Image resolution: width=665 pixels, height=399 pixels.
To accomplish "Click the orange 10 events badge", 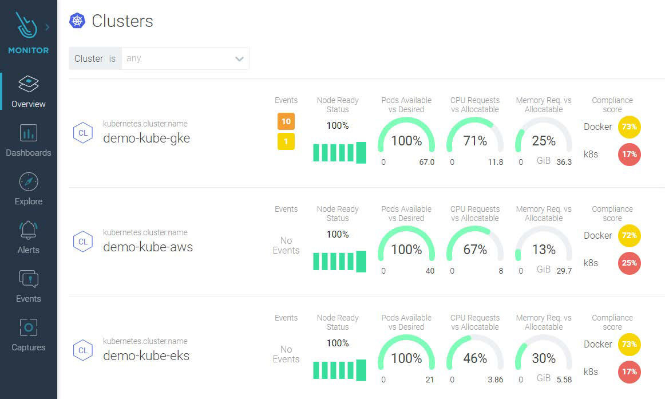I will [x=286, y=121].
